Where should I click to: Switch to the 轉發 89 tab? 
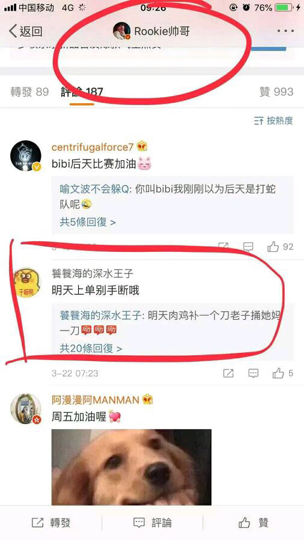click(x=29, y=92)
